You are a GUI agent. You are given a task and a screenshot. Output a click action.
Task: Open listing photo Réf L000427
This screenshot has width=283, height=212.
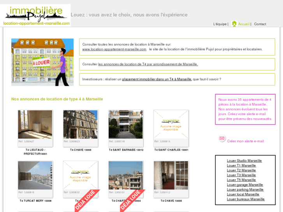pos(35,124)
